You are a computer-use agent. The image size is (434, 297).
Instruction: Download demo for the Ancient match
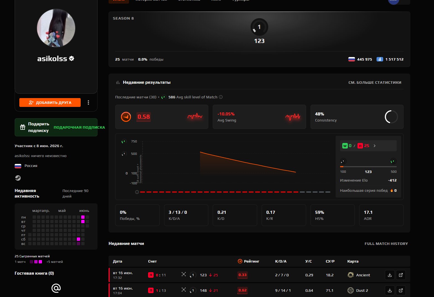click(390, 275)
